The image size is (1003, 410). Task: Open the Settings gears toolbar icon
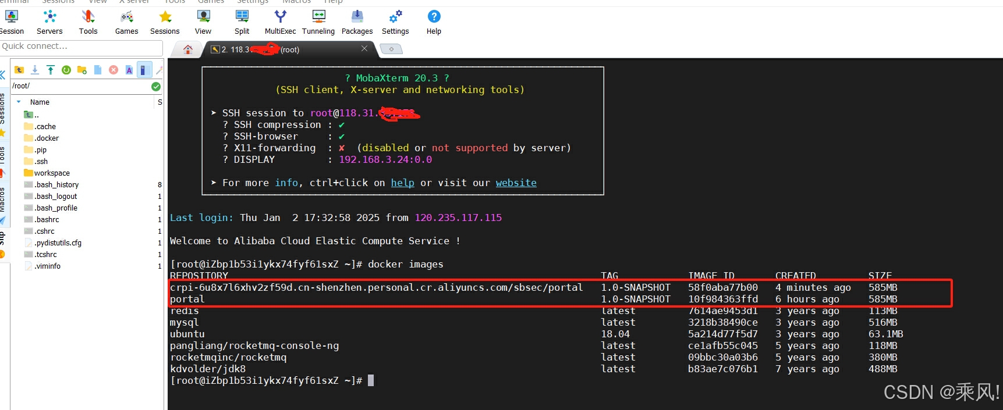[395, 23]
